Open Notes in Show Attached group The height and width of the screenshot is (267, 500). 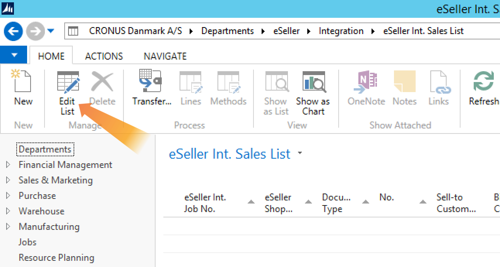404,89
